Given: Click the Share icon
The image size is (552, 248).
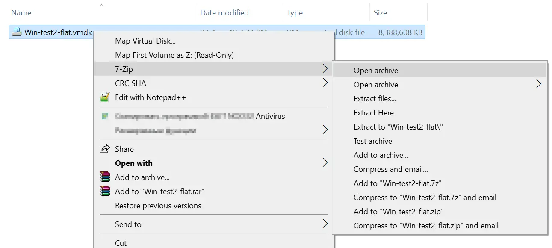Looking at the screenshot, I should click(x=105, y=149).
